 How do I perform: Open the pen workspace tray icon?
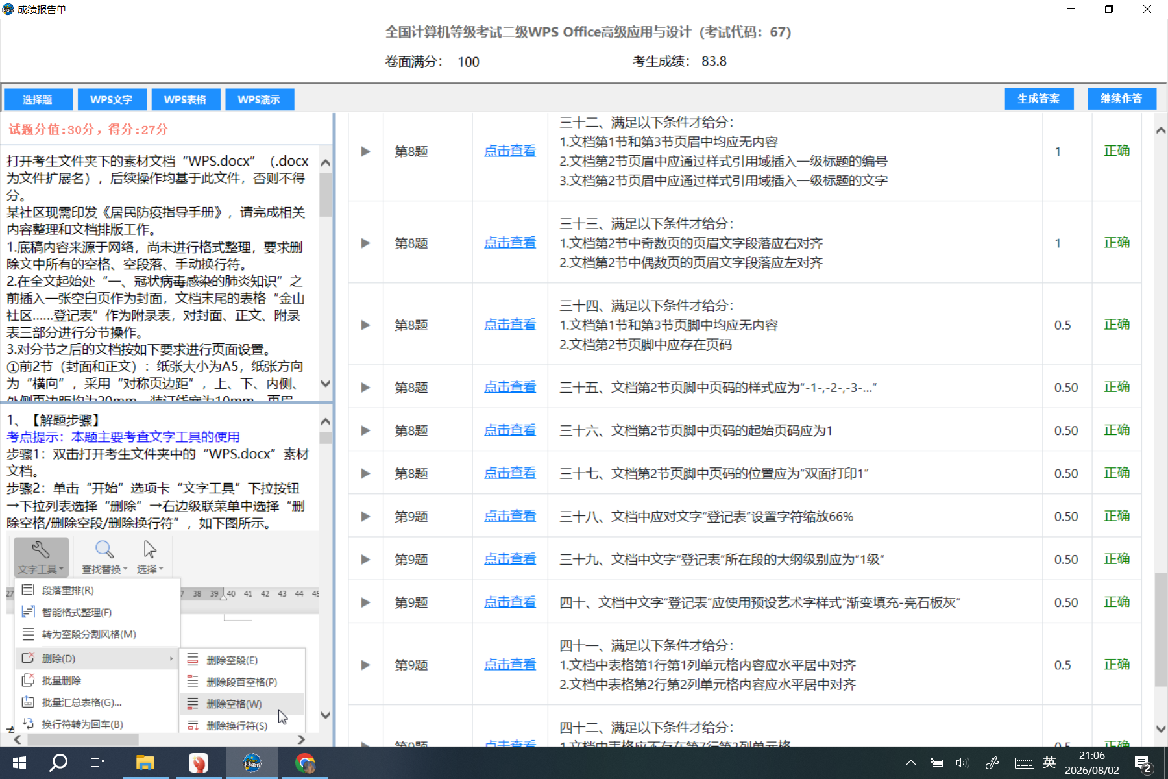[992, 763]
